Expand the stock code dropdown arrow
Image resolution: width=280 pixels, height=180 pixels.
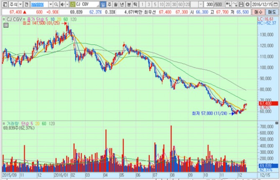(50, 5)
